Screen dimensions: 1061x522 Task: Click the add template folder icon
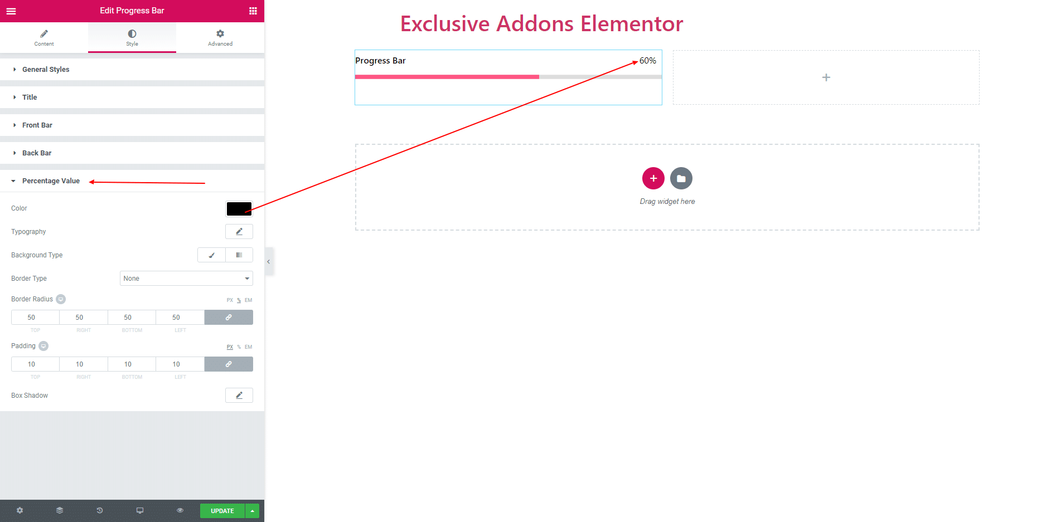[x=681, y=178]
